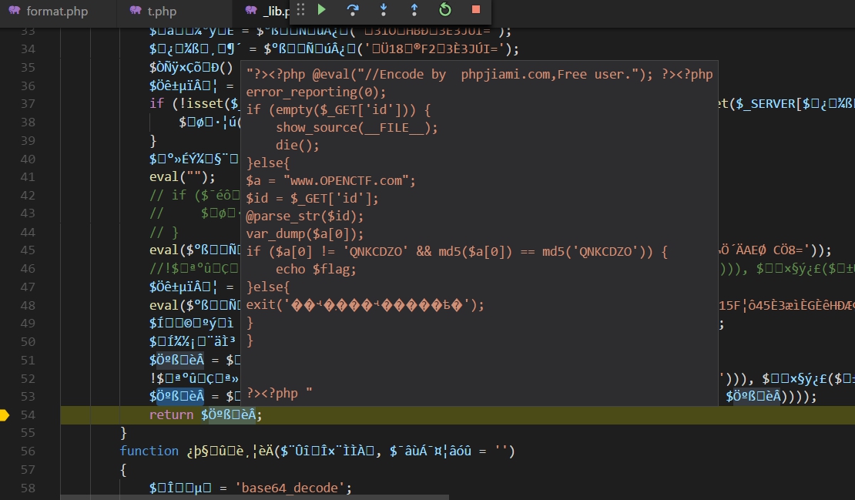The width and height of the screenshot is (855, 500).
Task: Stop the debugger with the red square
Action: tap(475, 9)
